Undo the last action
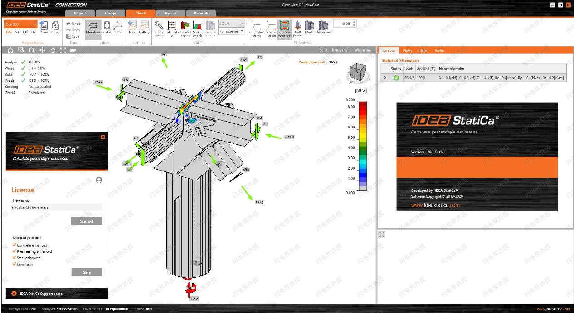This screenshot has width=574, height=313. point(73,24)
